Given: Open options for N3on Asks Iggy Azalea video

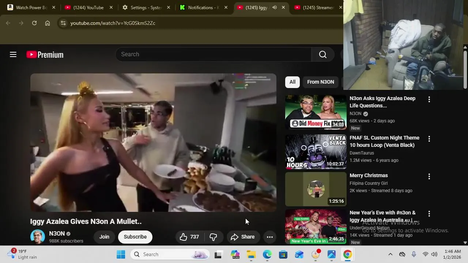Looking at the screenshot, I should pos(429,99).
